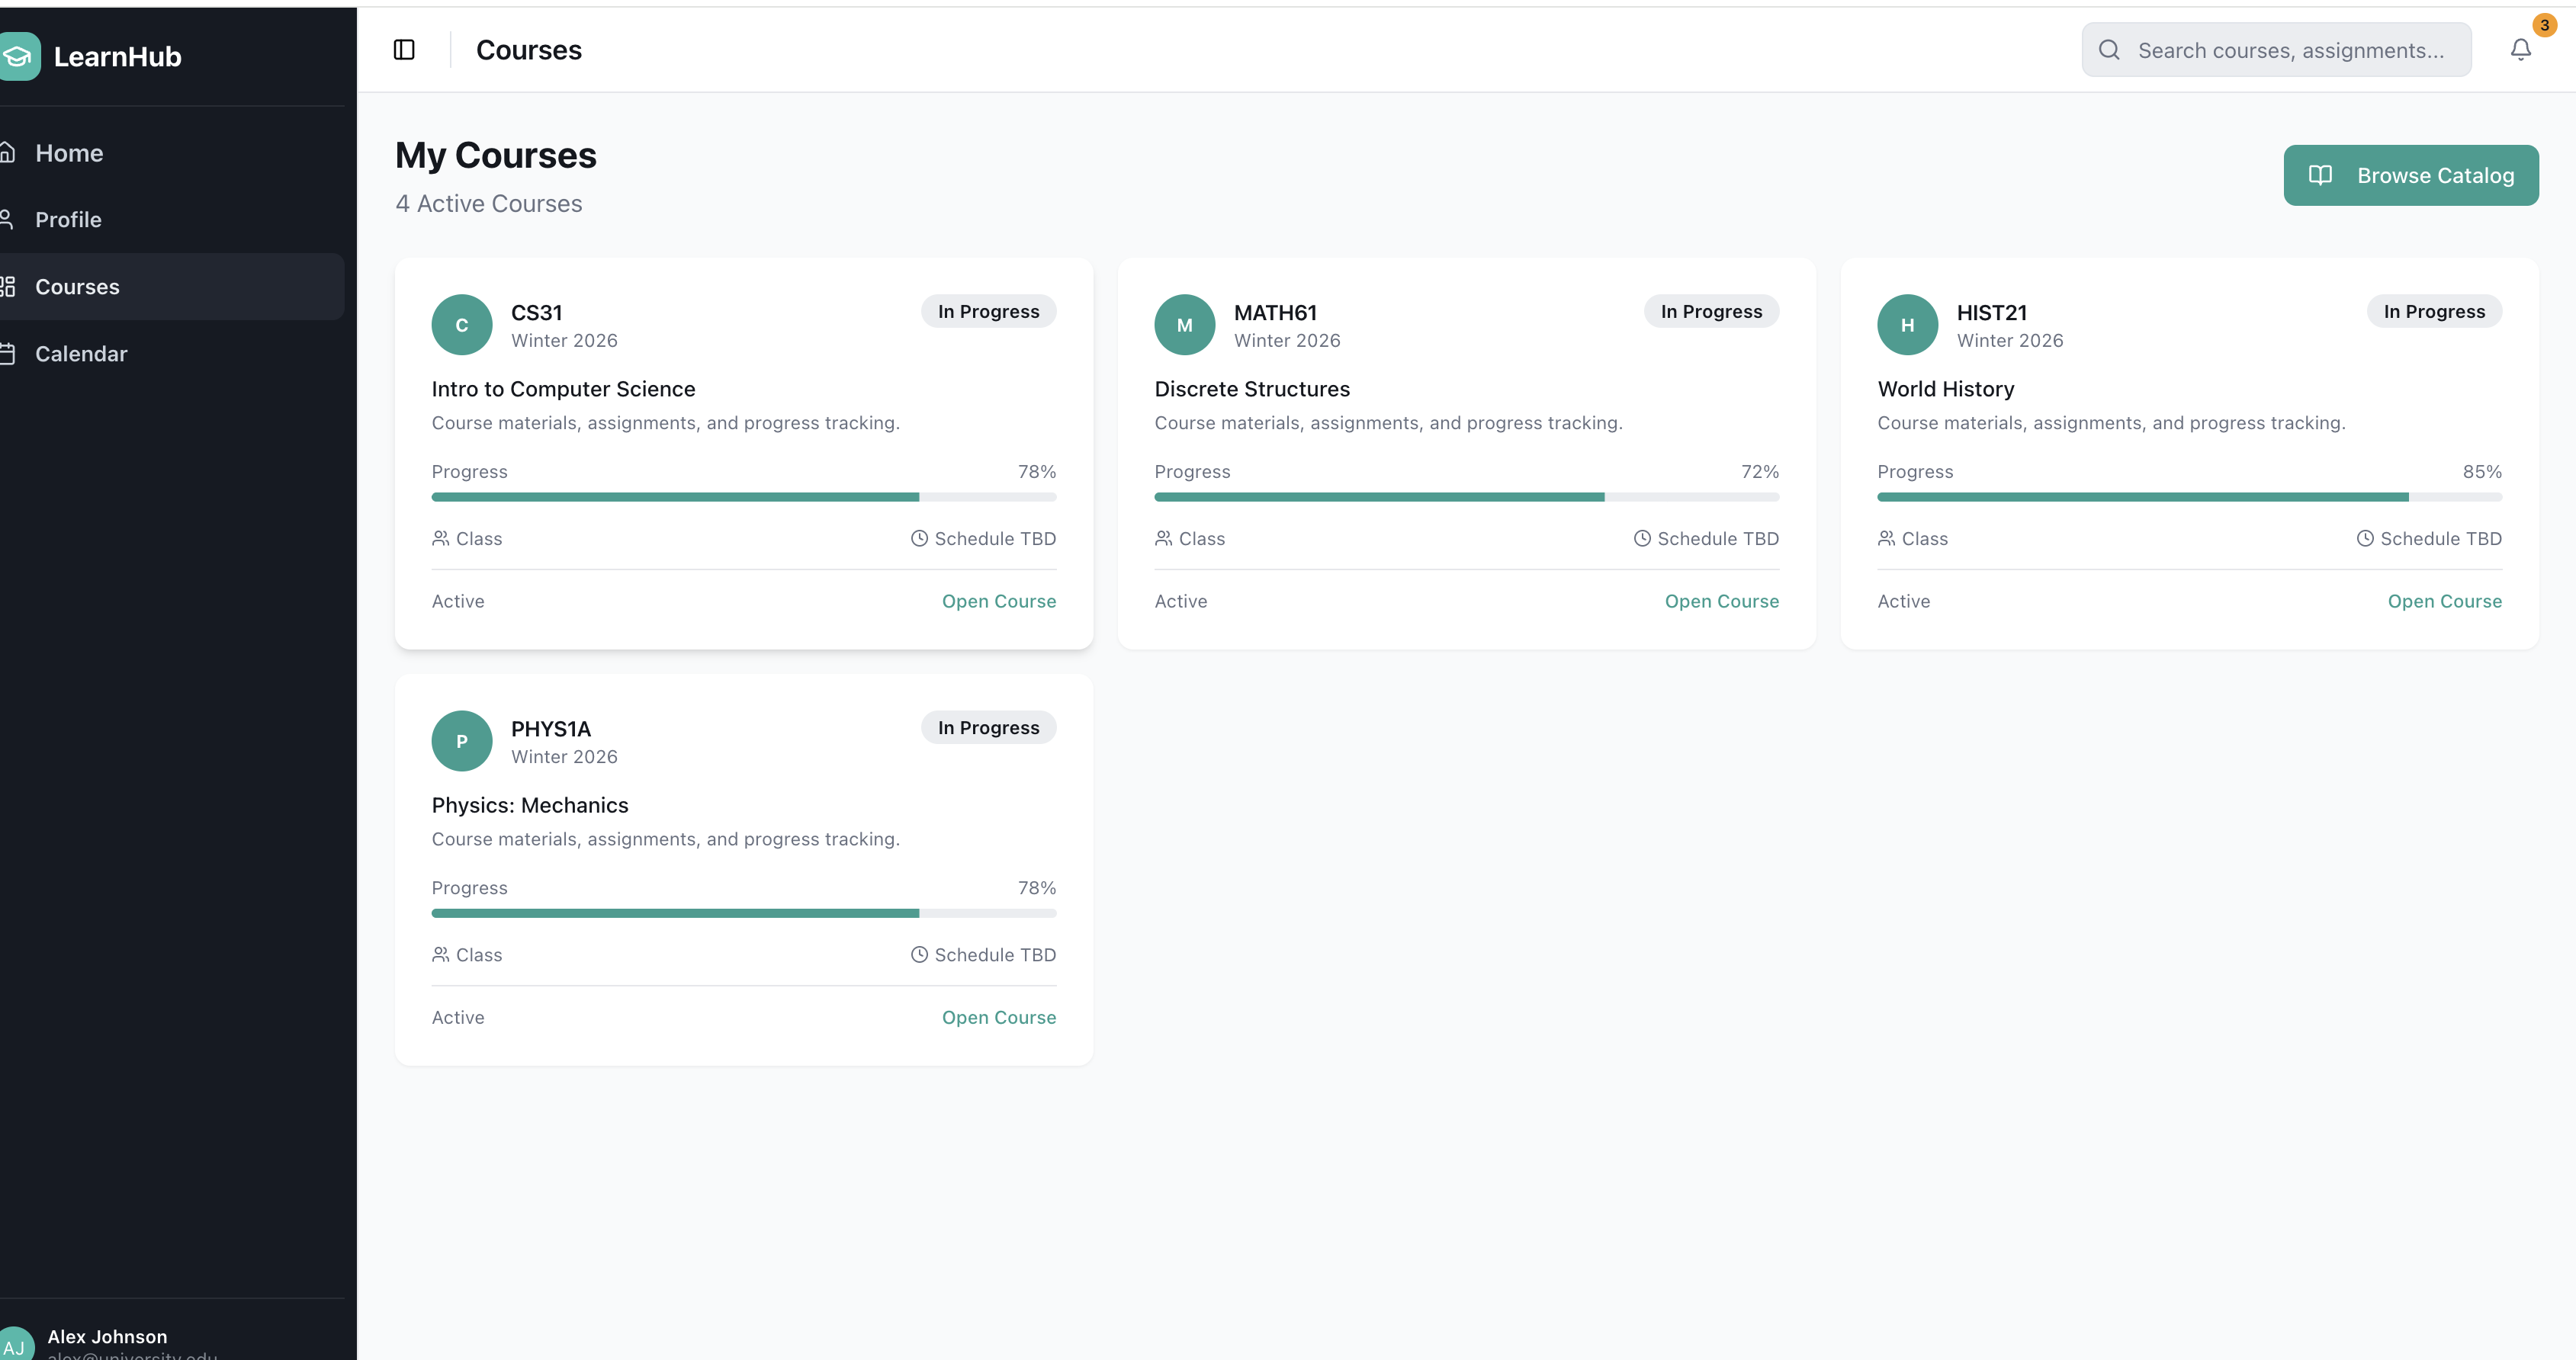Click the HIST21 'H' avatar icon
This screenshot has width=2576, height=1360.
point(1907,325)
